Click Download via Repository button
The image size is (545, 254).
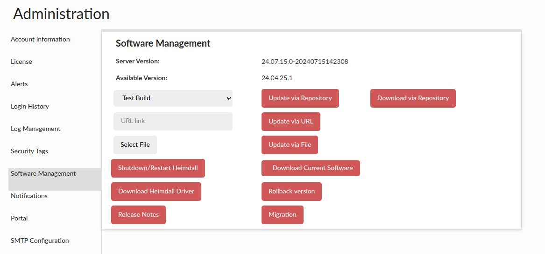coord(413,98)
